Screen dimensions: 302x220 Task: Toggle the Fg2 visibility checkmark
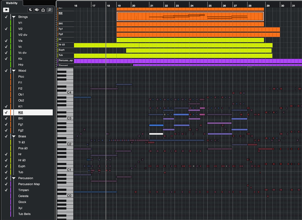tap(6, 130)
